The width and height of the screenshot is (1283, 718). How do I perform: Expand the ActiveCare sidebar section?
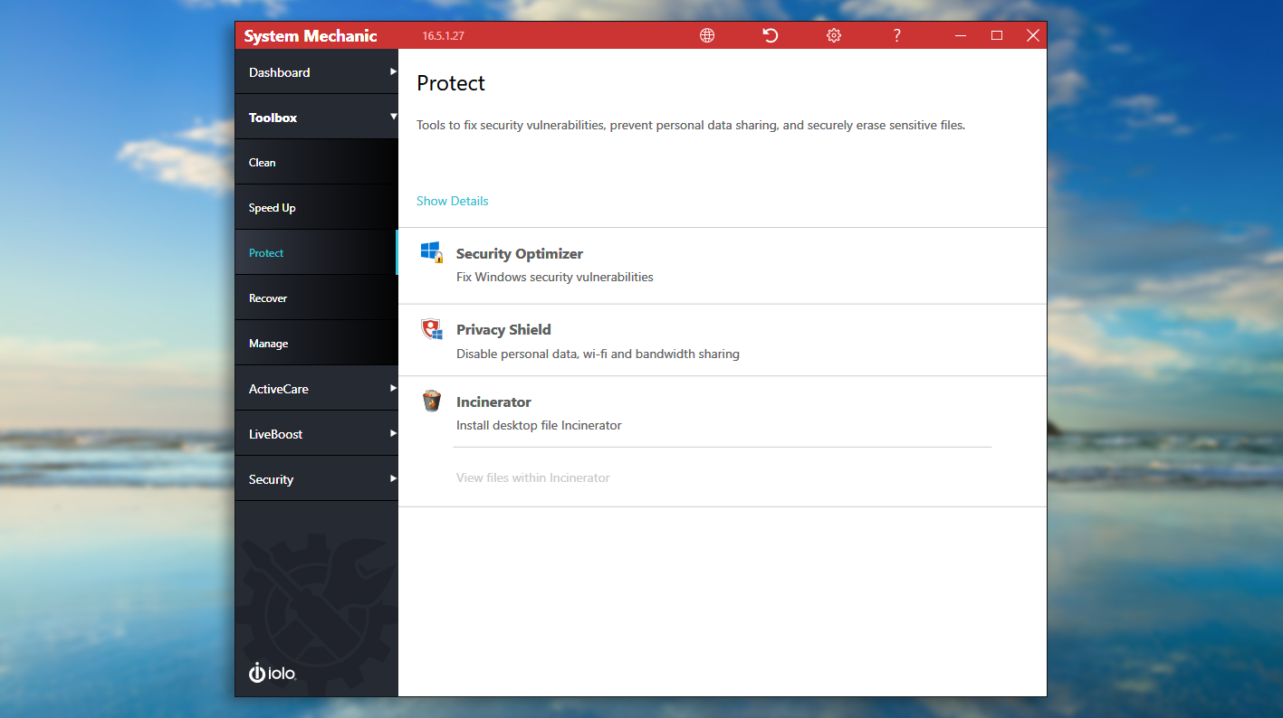coord(316,389)
